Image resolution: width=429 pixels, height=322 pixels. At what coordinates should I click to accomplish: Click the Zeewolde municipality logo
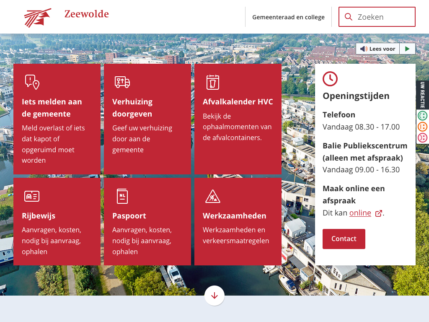(38, 17)
